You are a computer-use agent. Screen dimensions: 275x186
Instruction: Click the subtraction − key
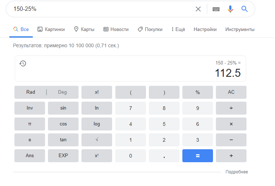coord(231,140)
